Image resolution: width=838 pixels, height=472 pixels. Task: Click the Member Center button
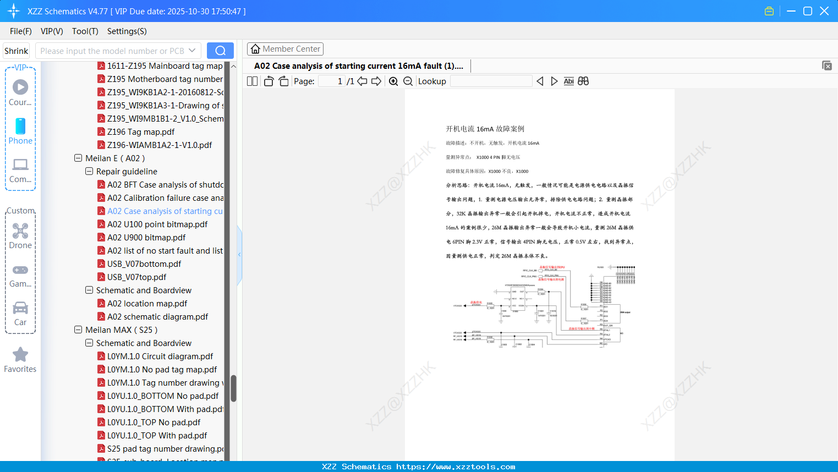[x=285, y=49]
